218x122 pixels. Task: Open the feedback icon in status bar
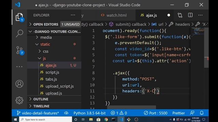192,113
